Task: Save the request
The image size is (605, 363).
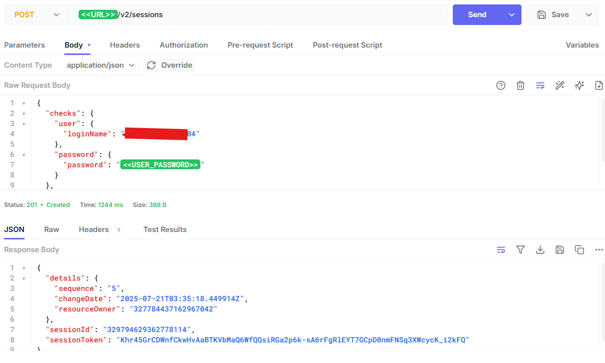Action: pos(553,15)
